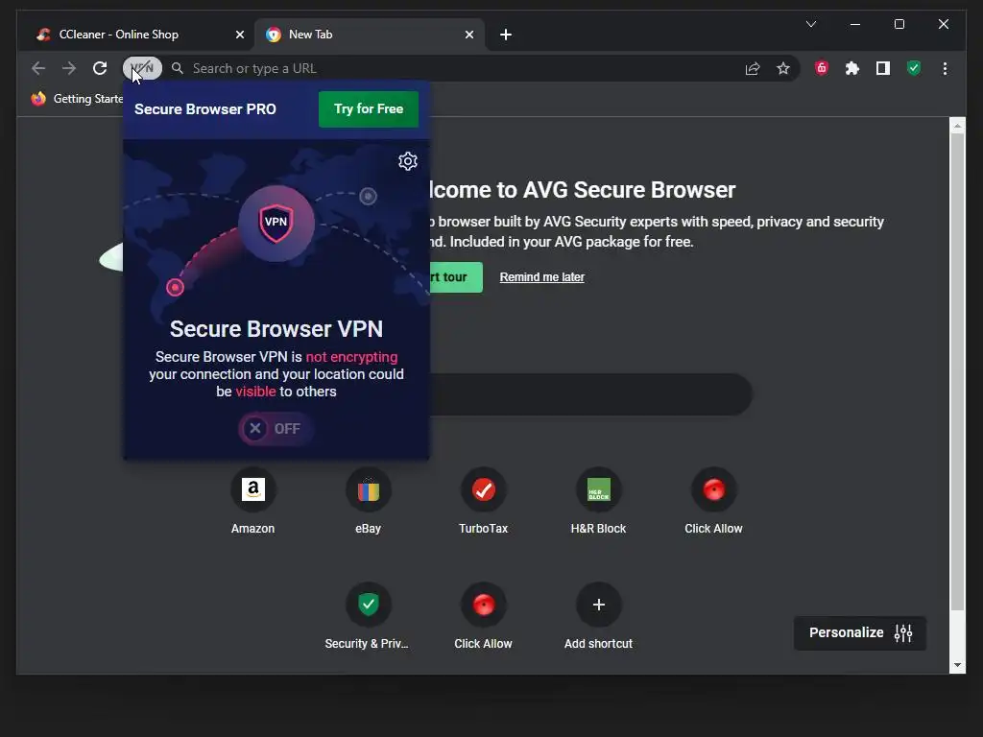Click the scrollbar up arrow
The image size is (983, 737).
[957, 126]
